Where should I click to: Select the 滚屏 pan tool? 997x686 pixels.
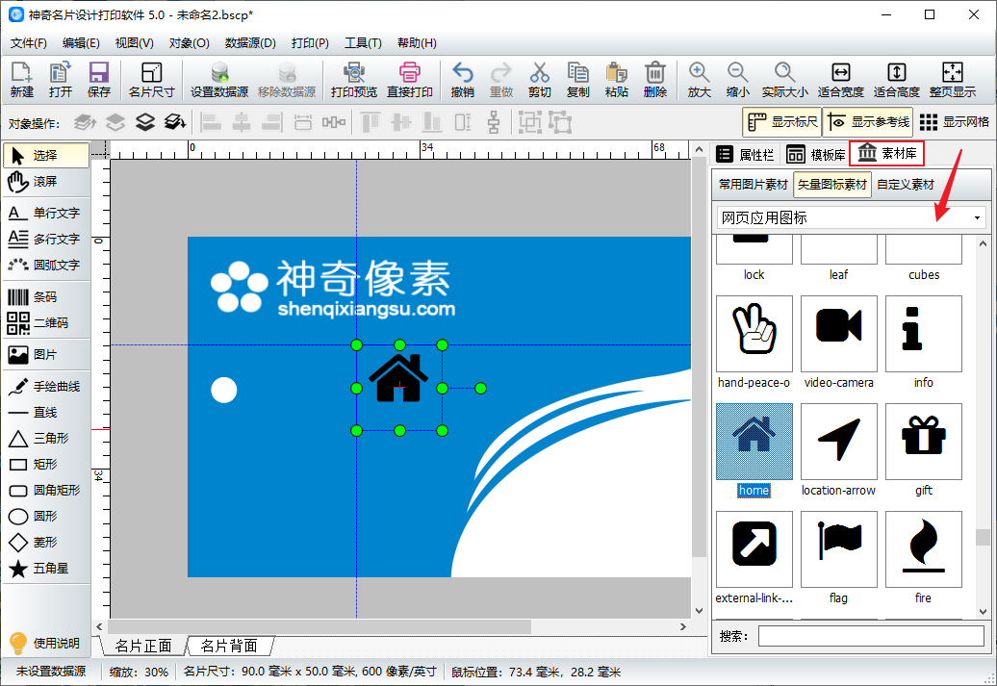46,182
